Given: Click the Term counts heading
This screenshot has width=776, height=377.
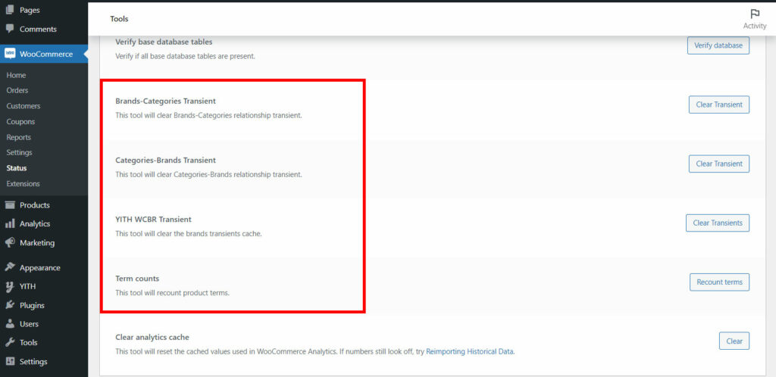Looking at the screenshot, I should click(x=137, y=278).
